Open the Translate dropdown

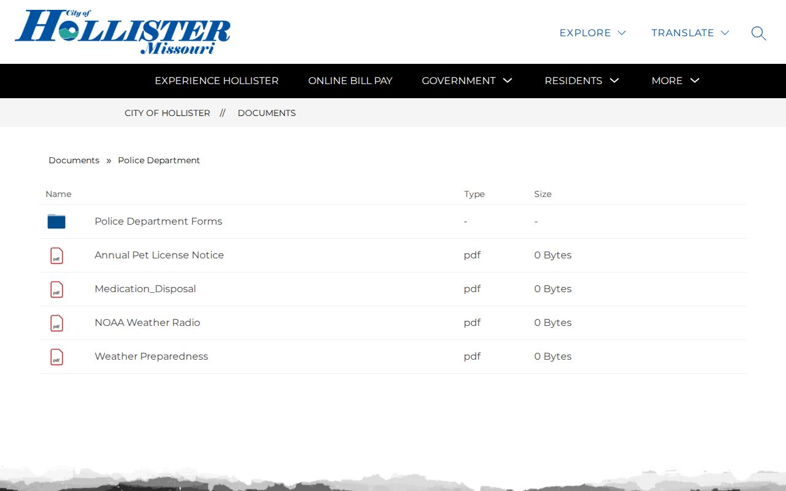click(x=690, y=33)
